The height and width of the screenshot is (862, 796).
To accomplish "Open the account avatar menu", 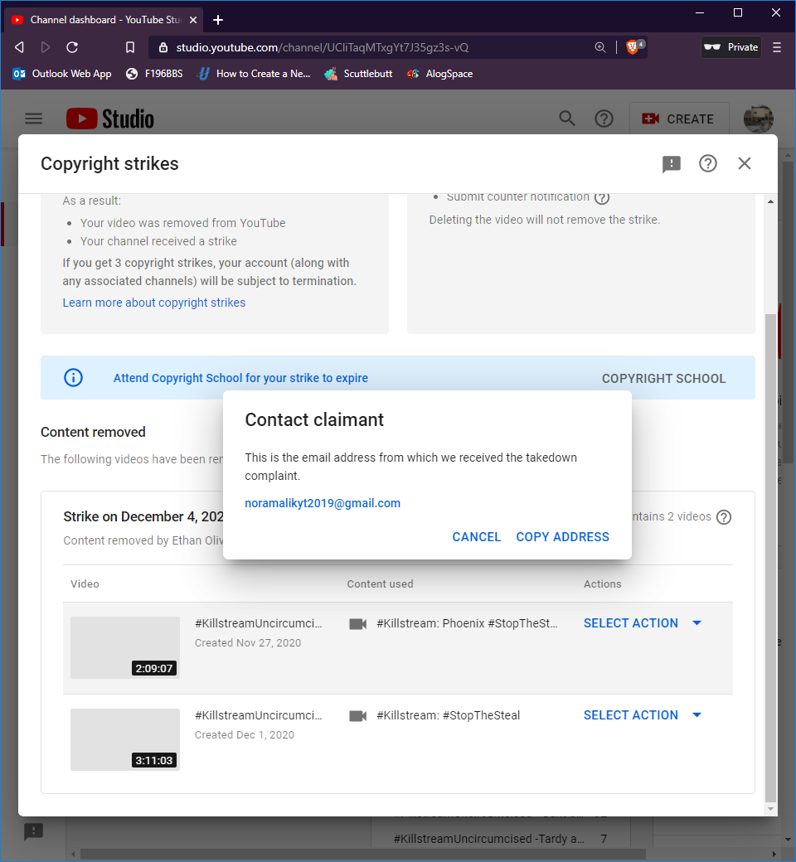I will pyautogui.click(x=758, y=119).
